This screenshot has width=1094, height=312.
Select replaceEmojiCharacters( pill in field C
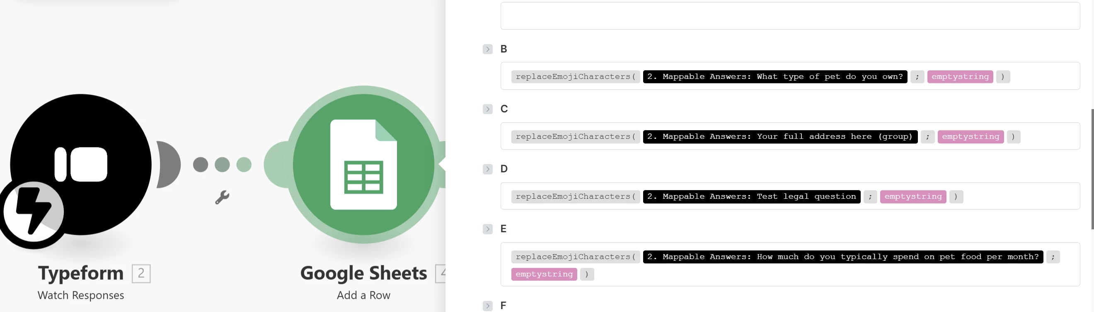[x=576, y=137]
